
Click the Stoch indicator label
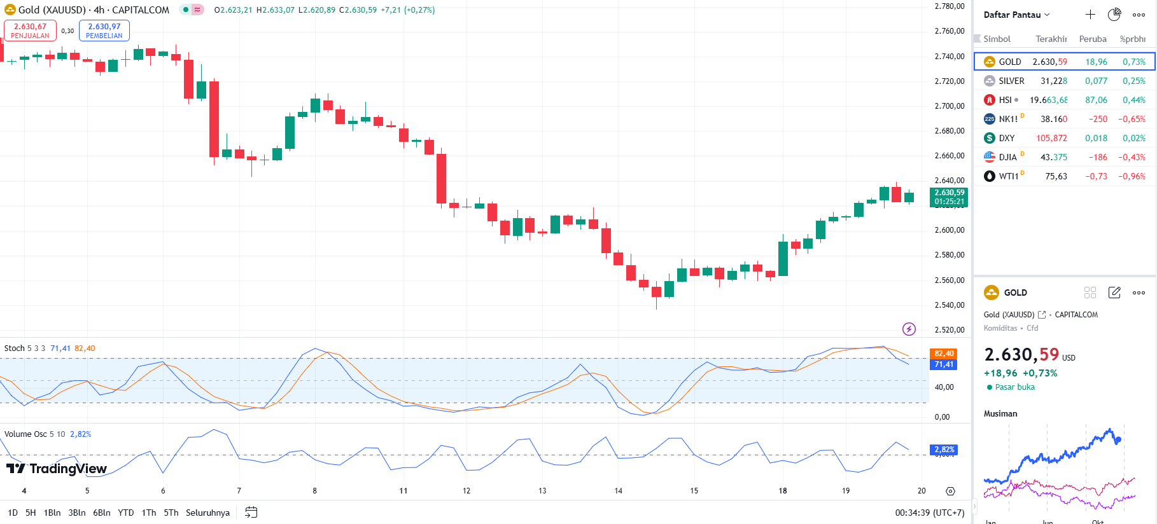(x=14, y=348)
